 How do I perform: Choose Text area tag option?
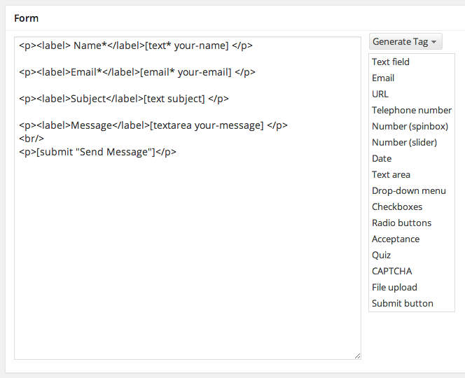click(391, 174)
